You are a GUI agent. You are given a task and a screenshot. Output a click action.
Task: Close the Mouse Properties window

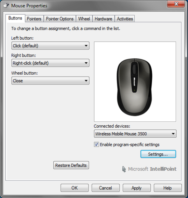pos(176,4)
